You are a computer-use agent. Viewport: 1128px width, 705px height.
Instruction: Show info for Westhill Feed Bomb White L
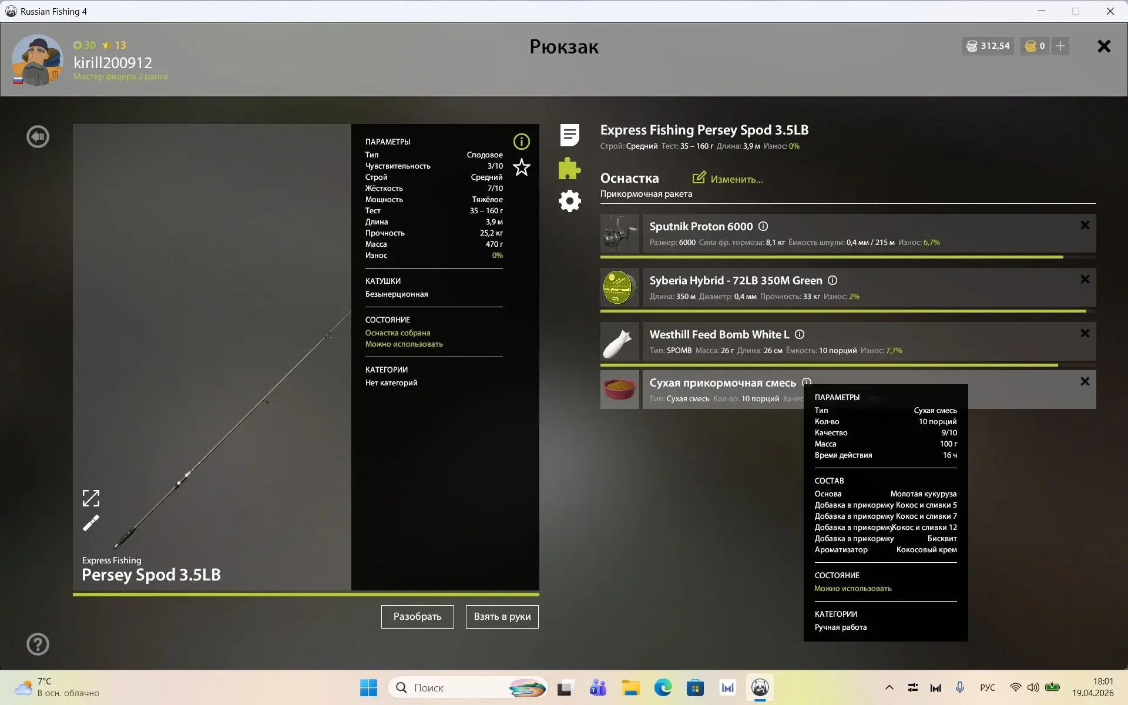click(800, 334)
